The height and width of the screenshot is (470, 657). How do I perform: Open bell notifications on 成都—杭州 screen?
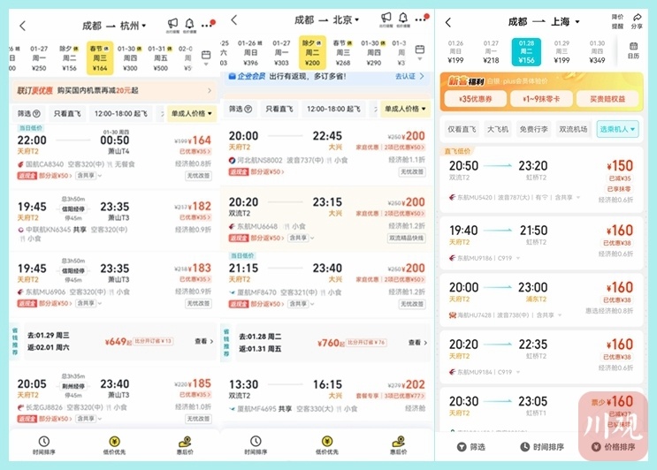(189, 25)
